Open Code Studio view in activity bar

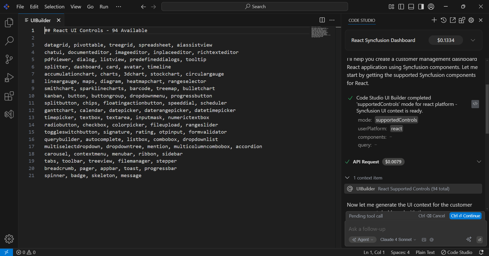click(x=9, y=114)
